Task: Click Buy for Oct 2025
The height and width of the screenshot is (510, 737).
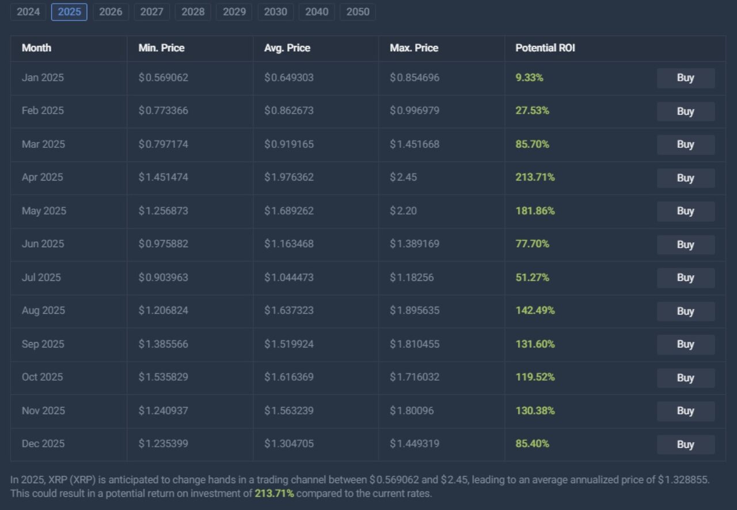Action: click(685, 378)
